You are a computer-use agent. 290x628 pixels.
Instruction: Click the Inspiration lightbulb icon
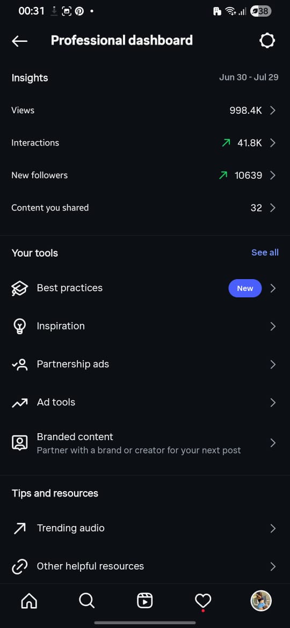coord(20,326)
